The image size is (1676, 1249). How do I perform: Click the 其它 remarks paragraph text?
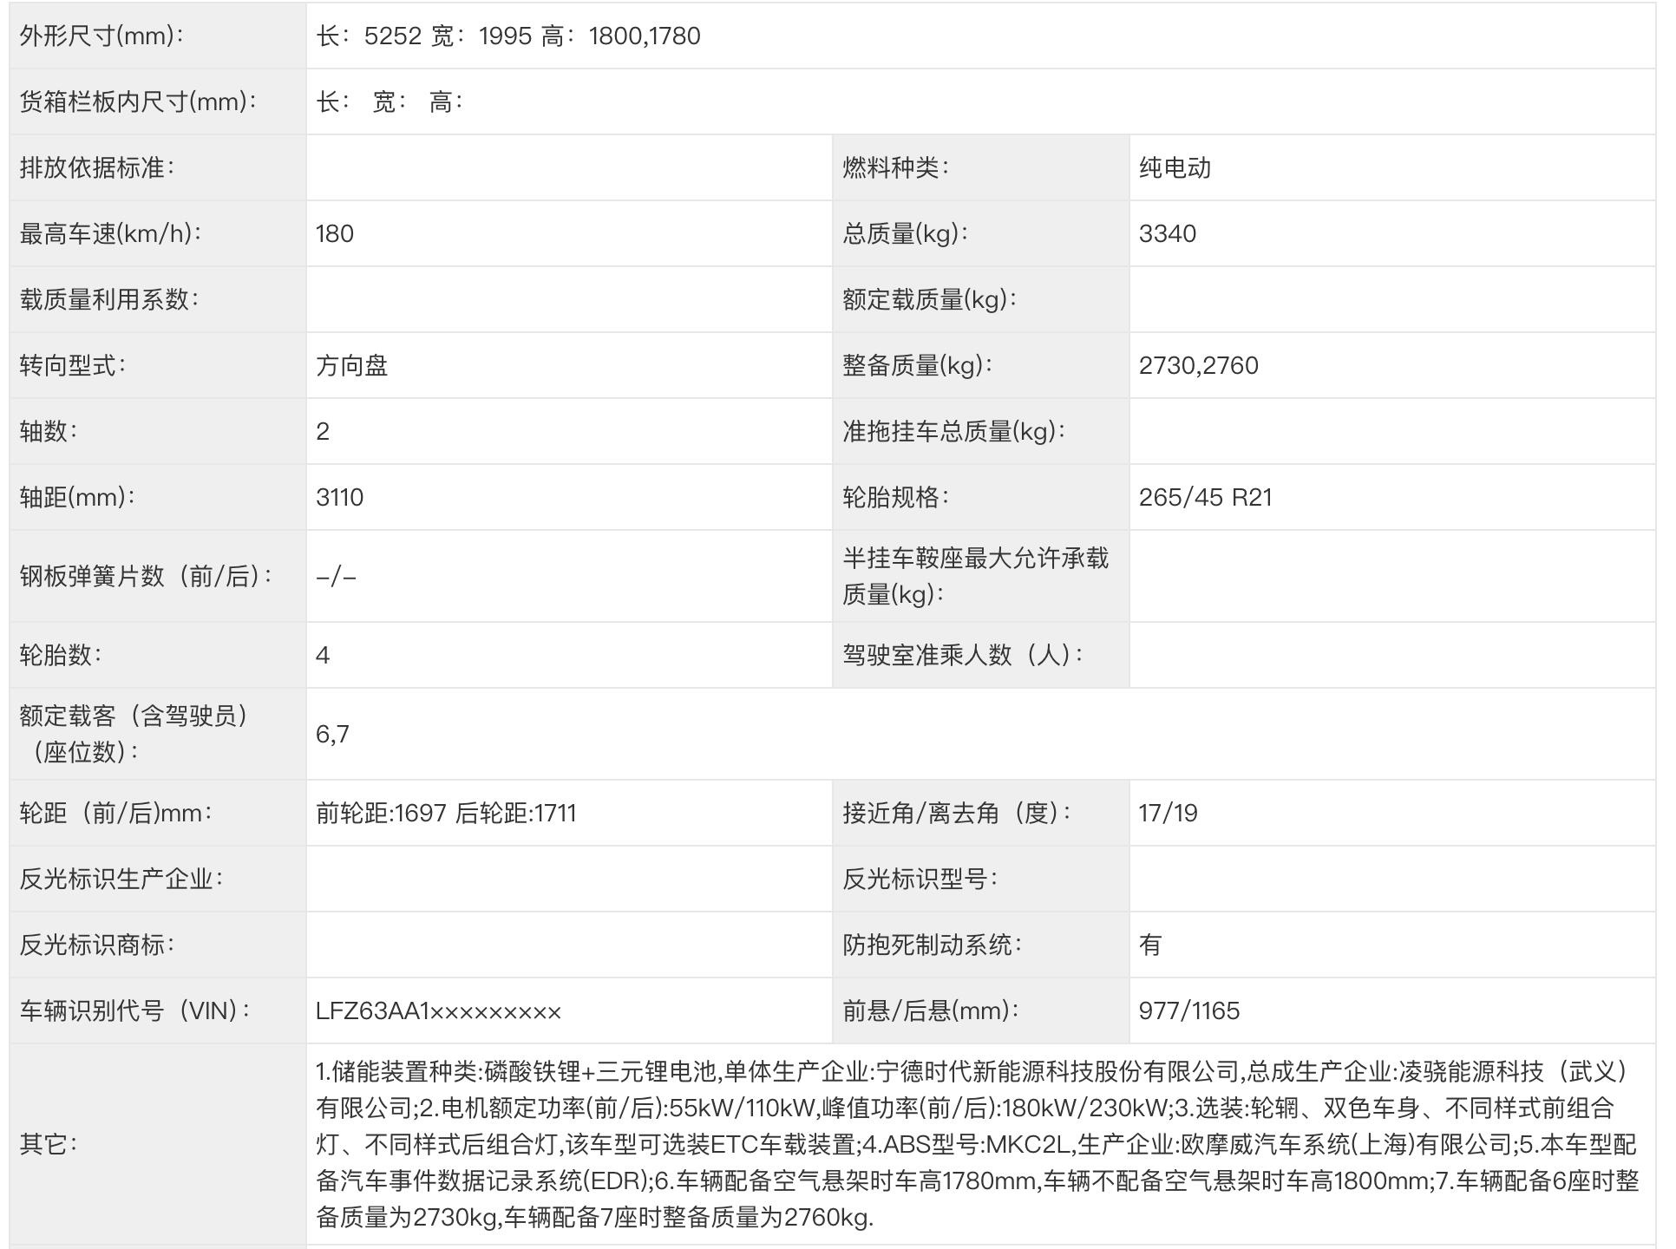976,1144
